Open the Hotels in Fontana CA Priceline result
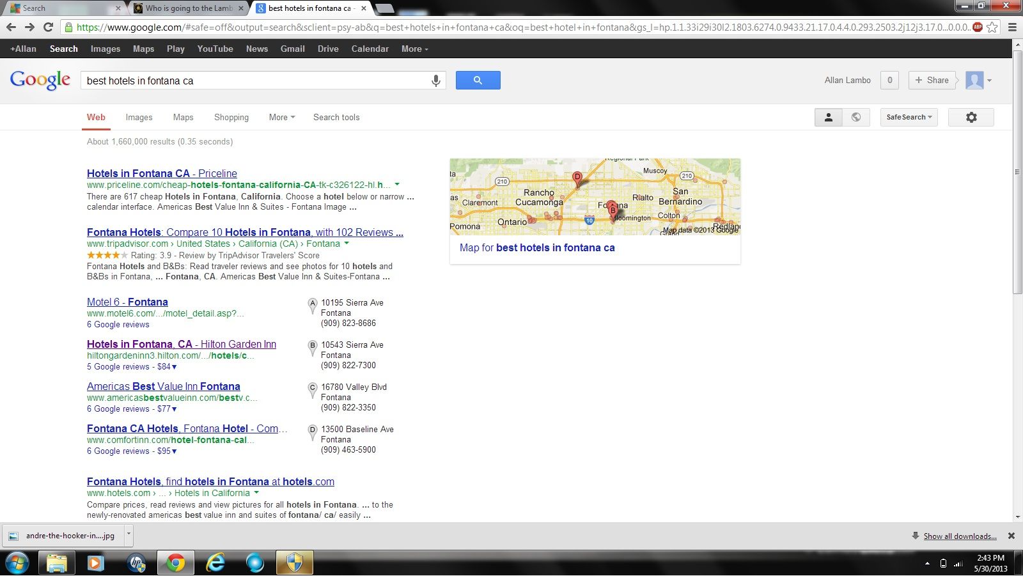 (162, 173)
